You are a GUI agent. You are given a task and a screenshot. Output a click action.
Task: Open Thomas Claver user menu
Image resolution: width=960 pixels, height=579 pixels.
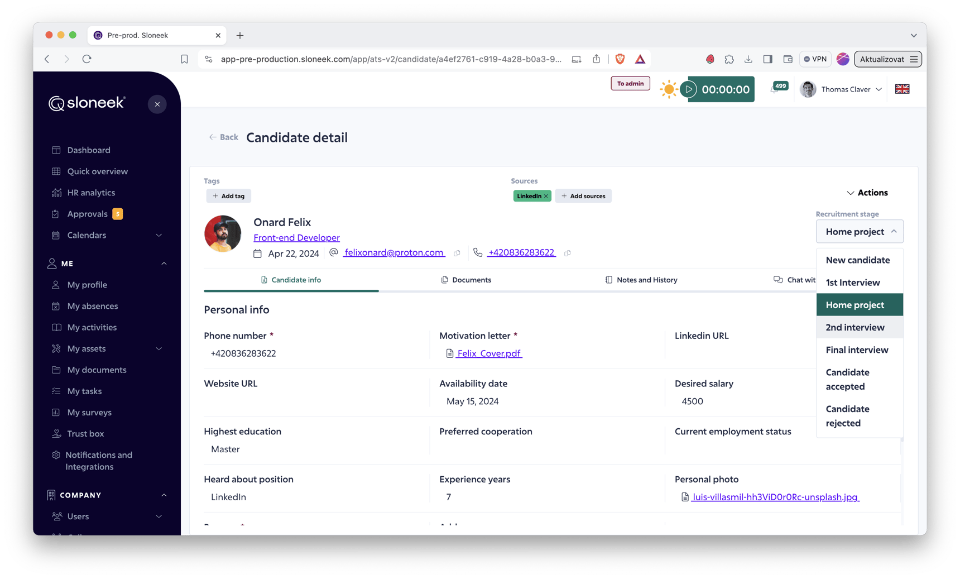coord(841,89)
